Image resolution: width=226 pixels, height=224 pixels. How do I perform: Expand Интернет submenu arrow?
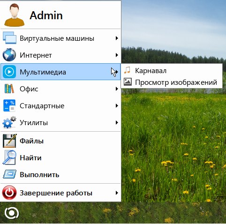(x=117, y=55)
